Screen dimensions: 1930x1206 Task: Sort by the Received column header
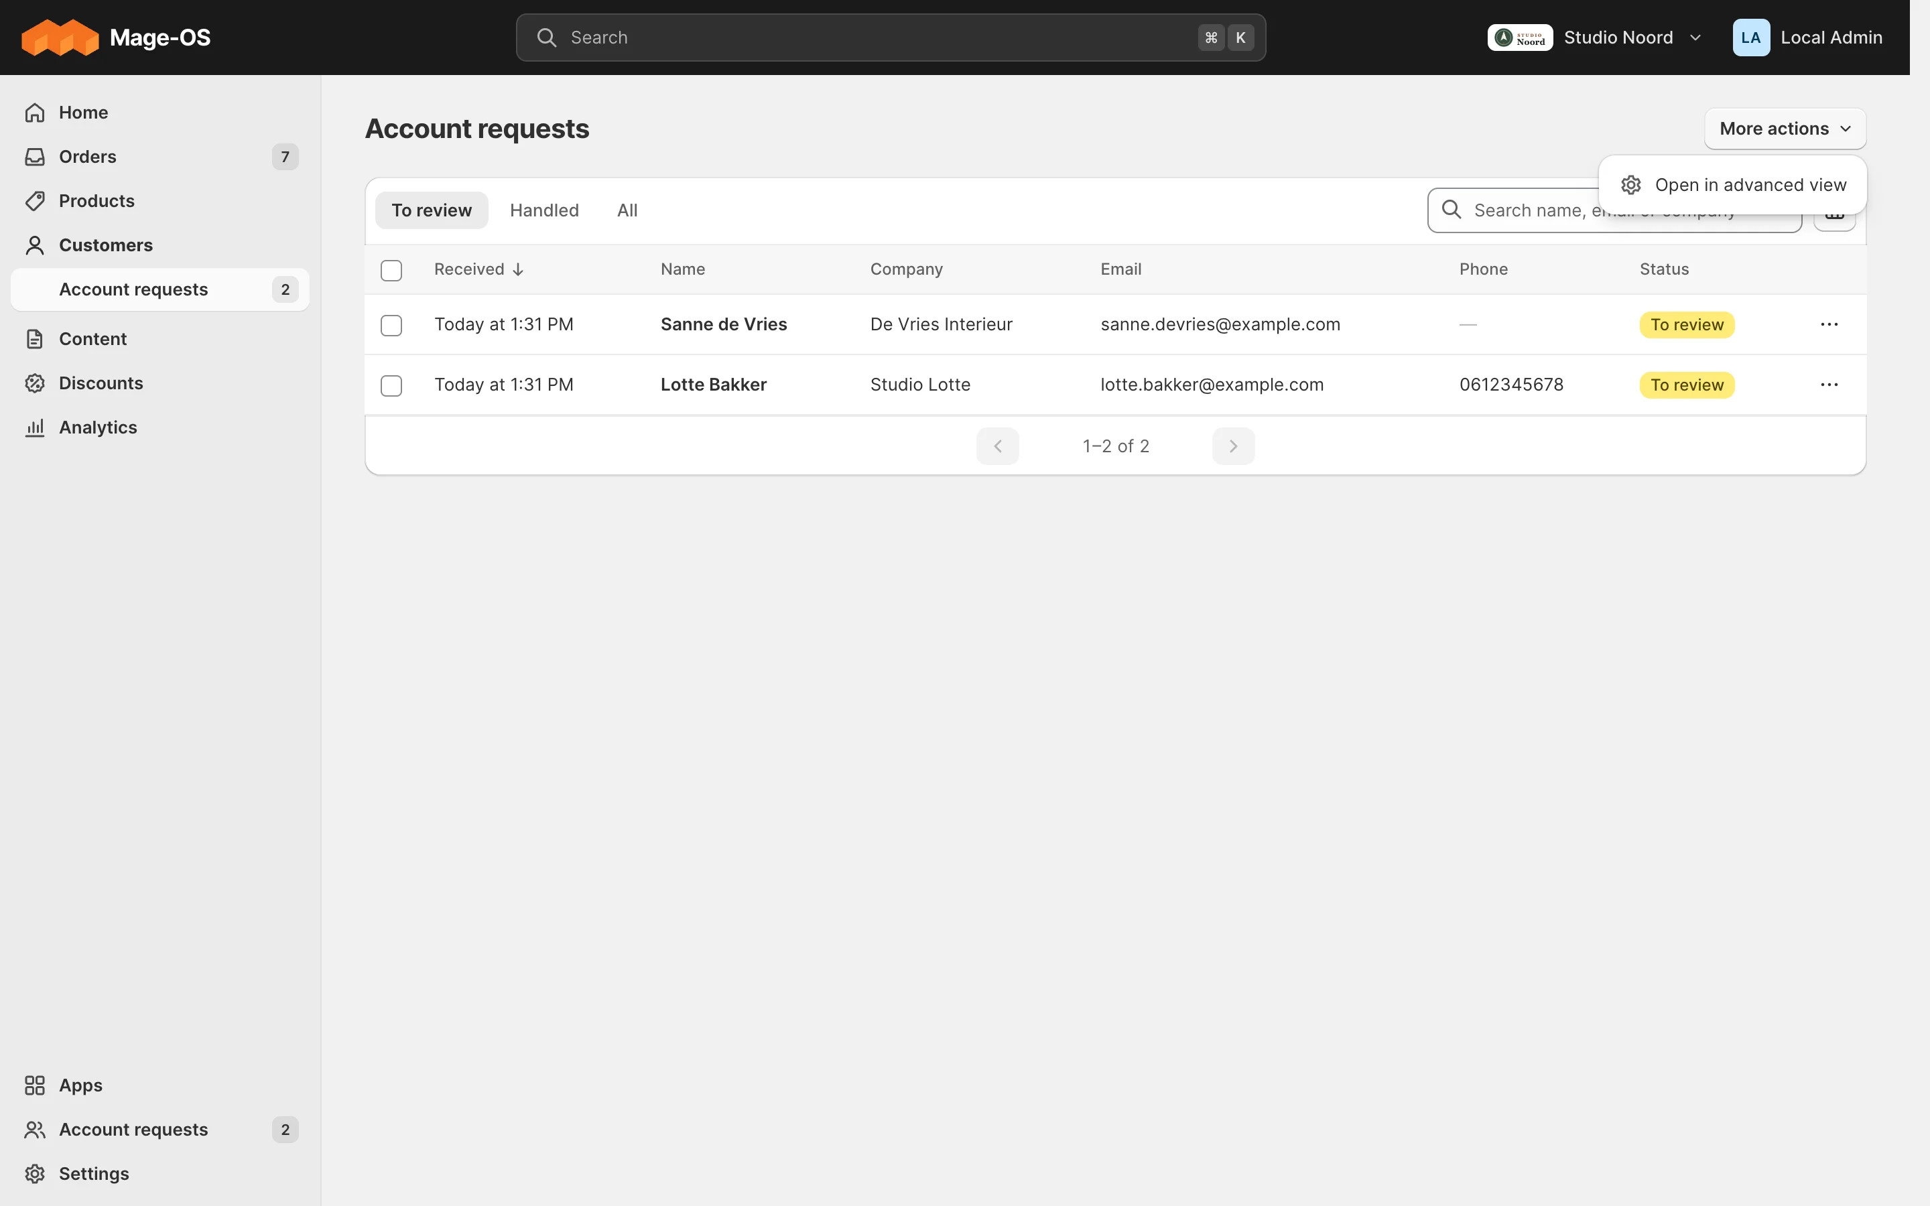pyautogui.click(x=478, y=269)
